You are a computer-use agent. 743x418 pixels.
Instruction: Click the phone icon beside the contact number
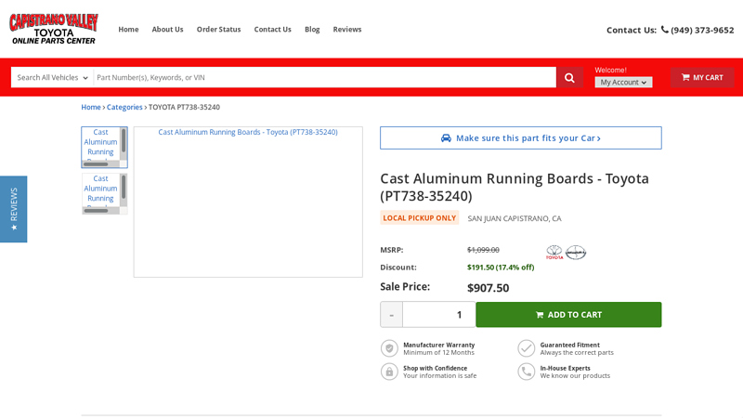[665, 30]
